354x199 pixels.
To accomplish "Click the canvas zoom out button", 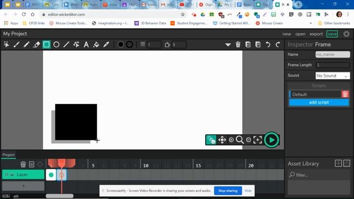I will 248,140.
